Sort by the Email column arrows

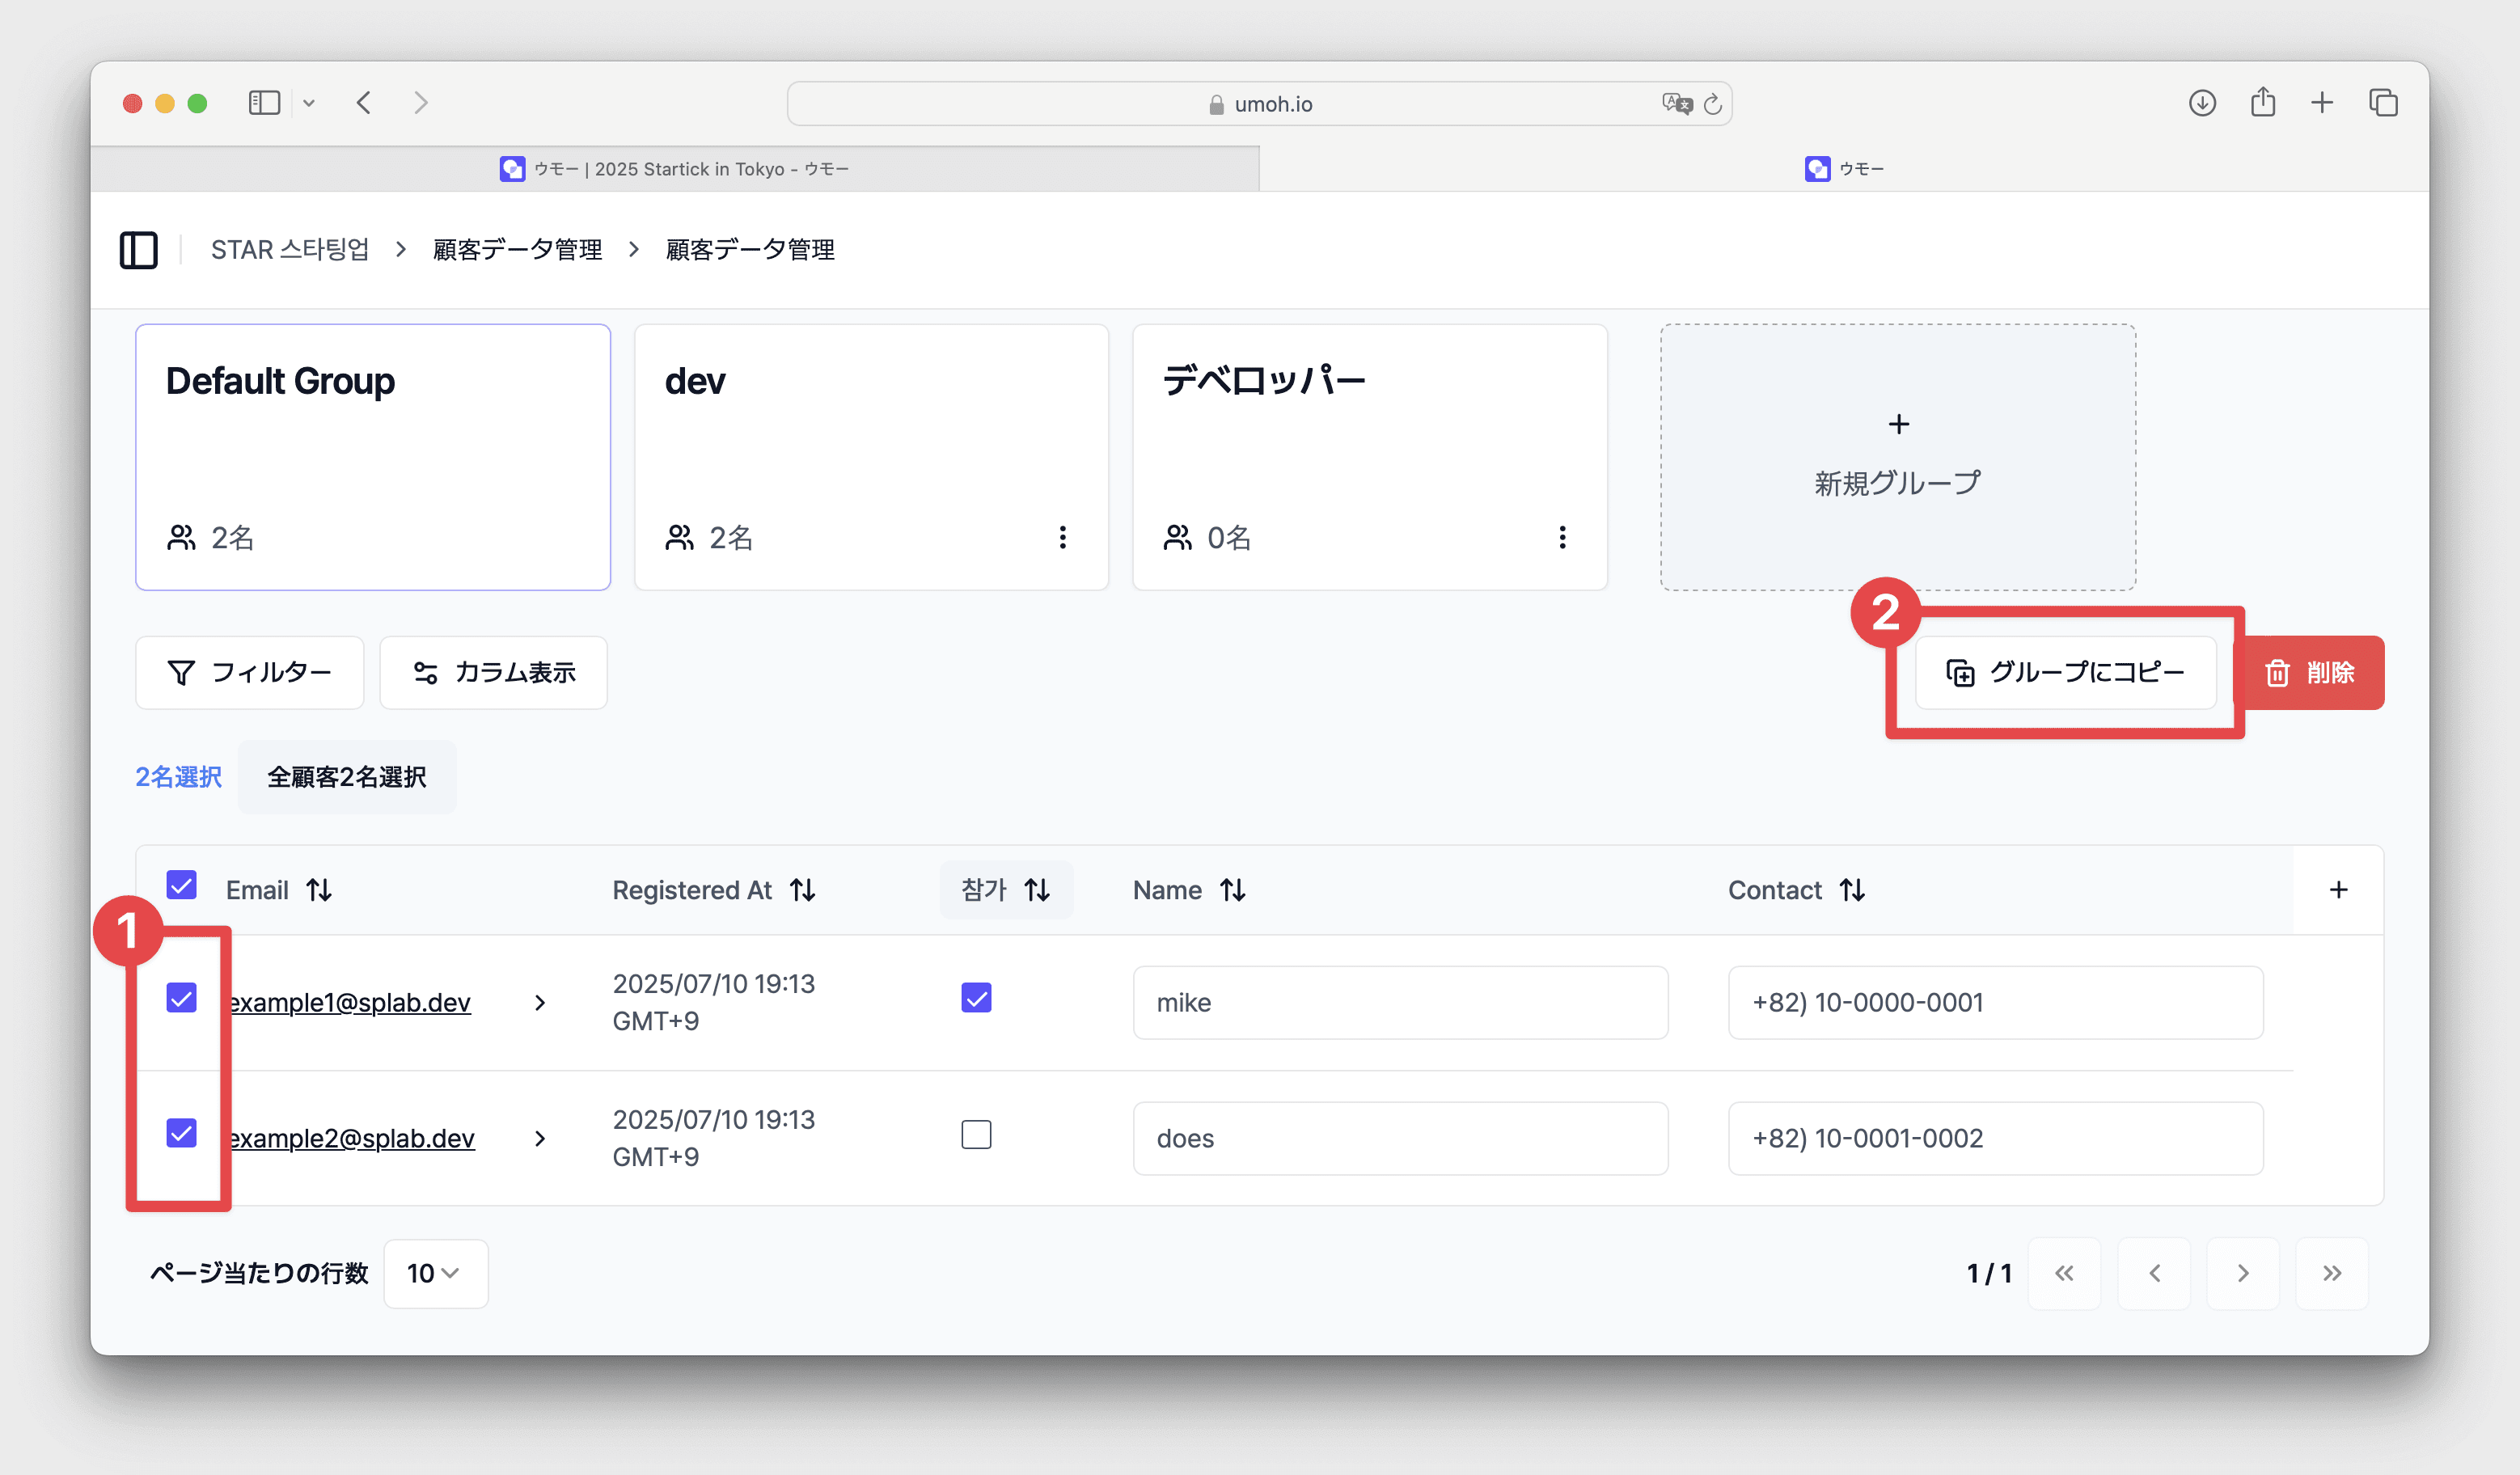pyautogui.click(x=319, y=889)
